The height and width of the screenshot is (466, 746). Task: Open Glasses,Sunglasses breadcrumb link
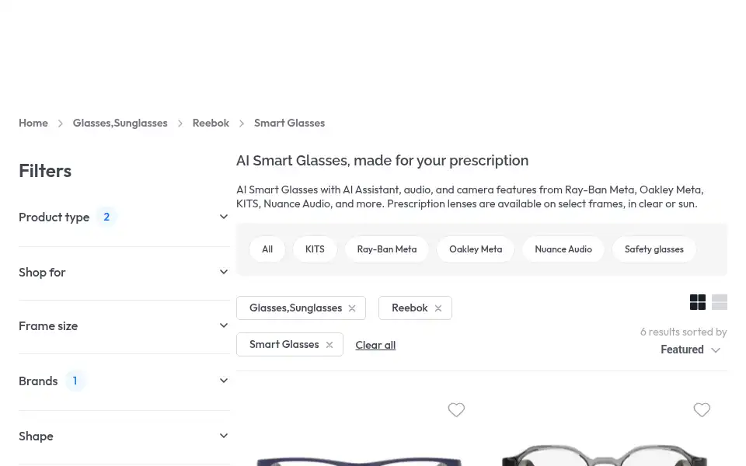120,123
